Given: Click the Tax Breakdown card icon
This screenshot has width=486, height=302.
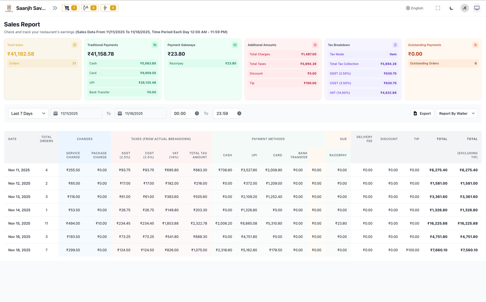Looking at the screenshot, I should [x=395, y=45].
